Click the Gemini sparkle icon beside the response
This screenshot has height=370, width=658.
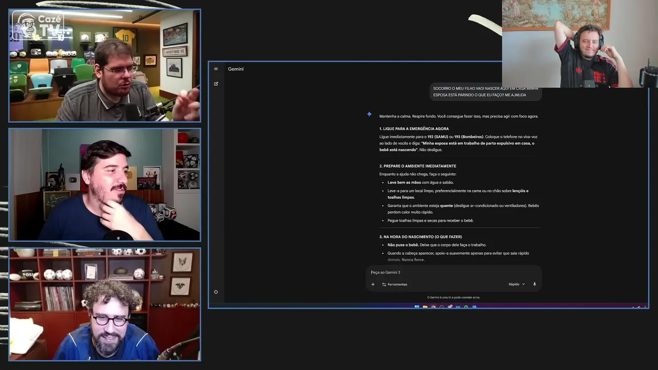(369, 114)
